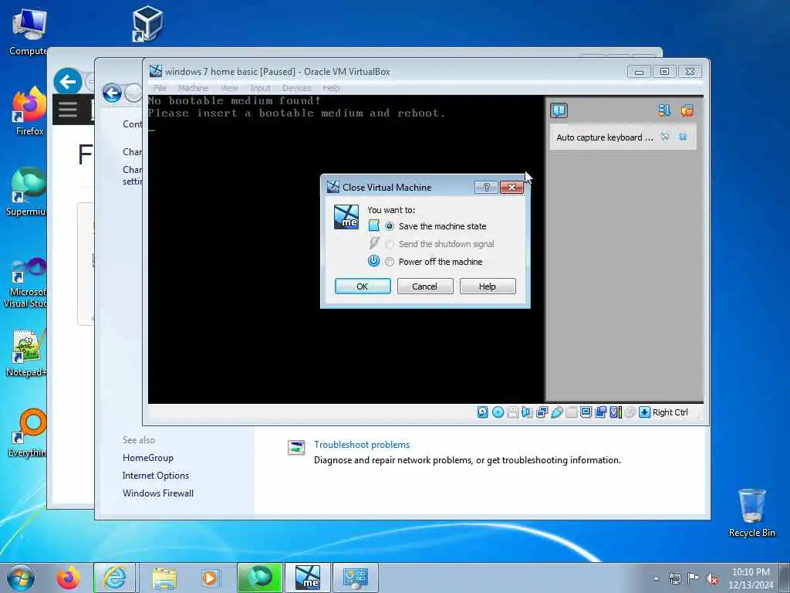Open Internet Options under See also
Image resolution: width=790 pixels, height=593 pixels.
click(156, 476)
